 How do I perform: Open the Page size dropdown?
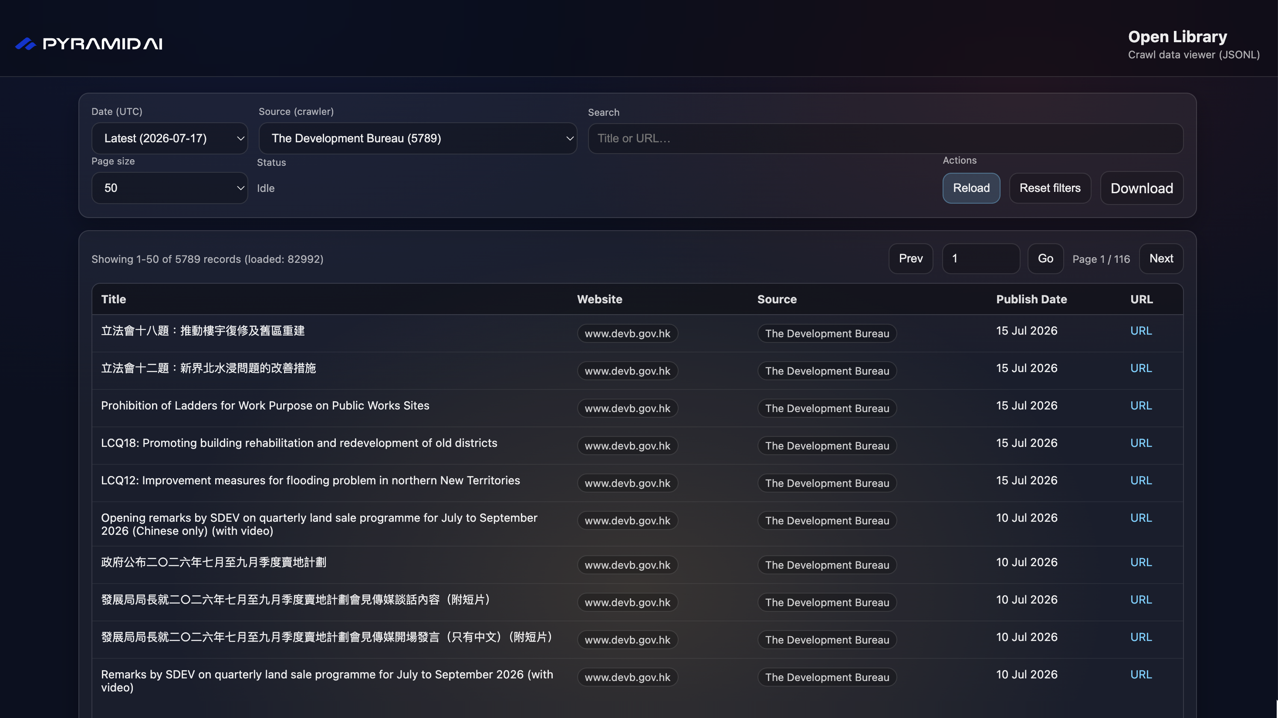pyautogui.click(x=170, y=188)
